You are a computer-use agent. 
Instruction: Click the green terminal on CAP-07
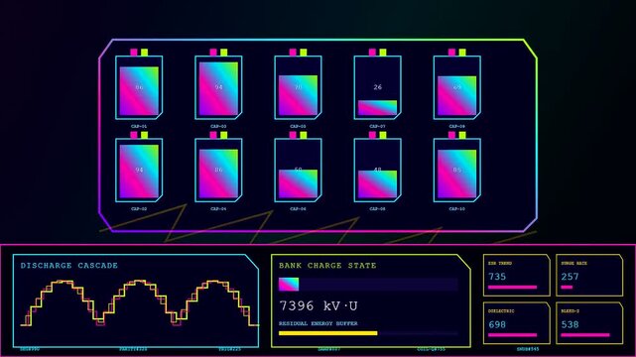coord(383,53)
